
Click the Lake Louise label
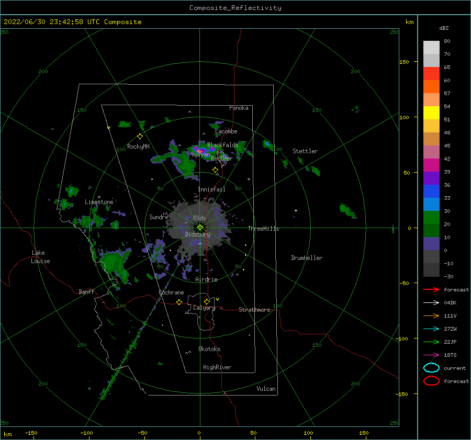click(40, 257)
